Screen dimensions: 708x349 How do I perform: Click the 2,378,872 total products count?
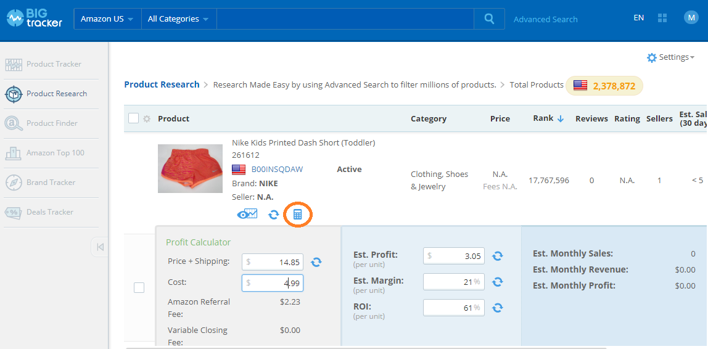click(614, 86)
